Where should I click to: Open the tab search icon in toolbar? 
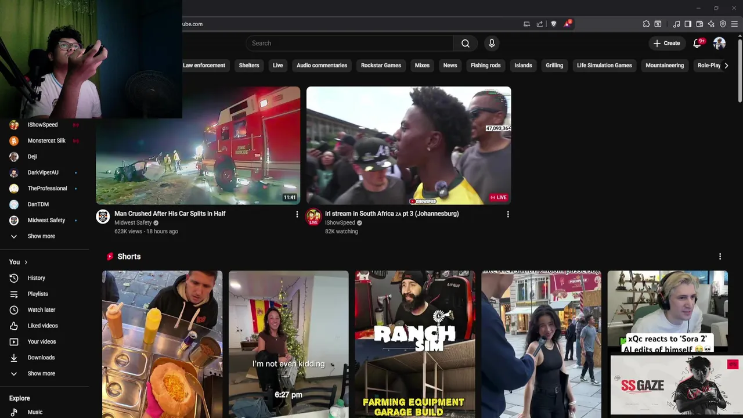[658, 24]
